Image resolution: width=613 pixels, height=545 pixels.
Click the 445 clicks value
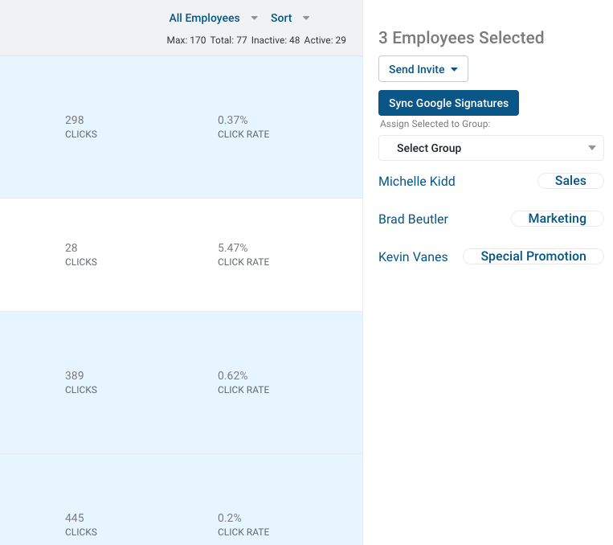74,518
